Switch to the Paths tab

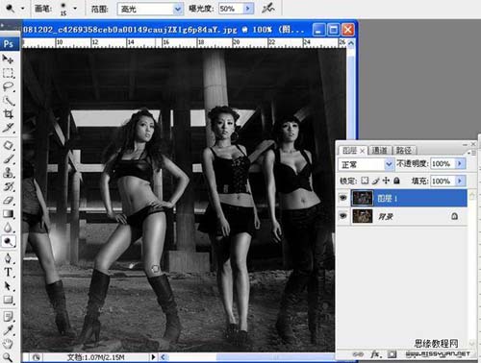coord(404,150)
